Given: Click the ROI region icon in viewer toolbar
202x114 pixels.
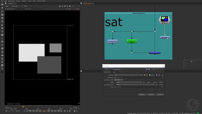Looking at the screenshot, I should click(x=67, y=9).
